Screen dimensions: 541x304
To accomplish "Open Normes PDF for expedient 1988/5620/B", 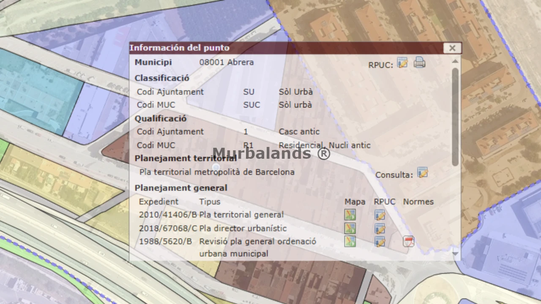I will tap(408, 242).
